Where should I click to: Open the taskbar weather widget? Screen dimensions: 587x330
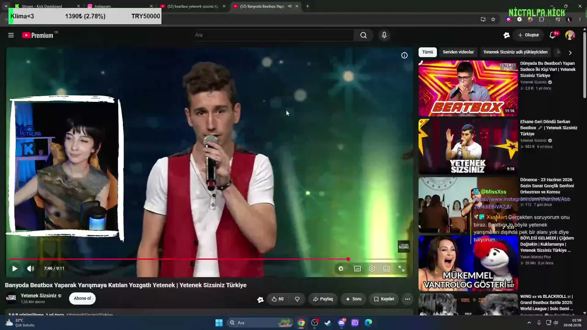point(19,323)
